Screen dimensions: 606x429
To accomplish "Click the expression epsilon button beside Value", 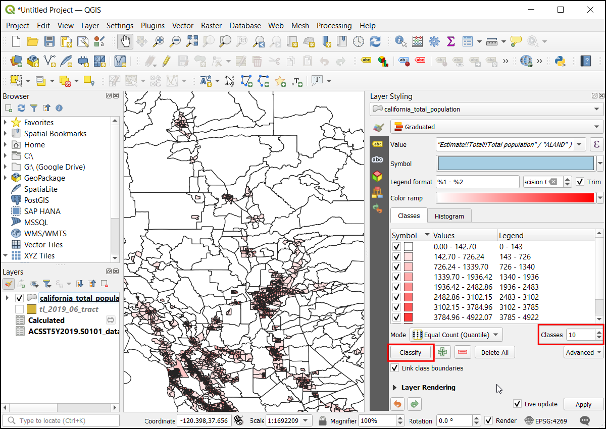I will [596, 144].
